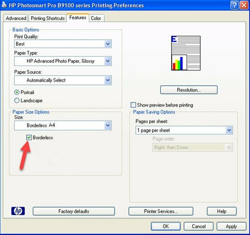This screenshot has height=235, width=250.
Task: Select Landscape orientation
Action: [x=17, y=101]
